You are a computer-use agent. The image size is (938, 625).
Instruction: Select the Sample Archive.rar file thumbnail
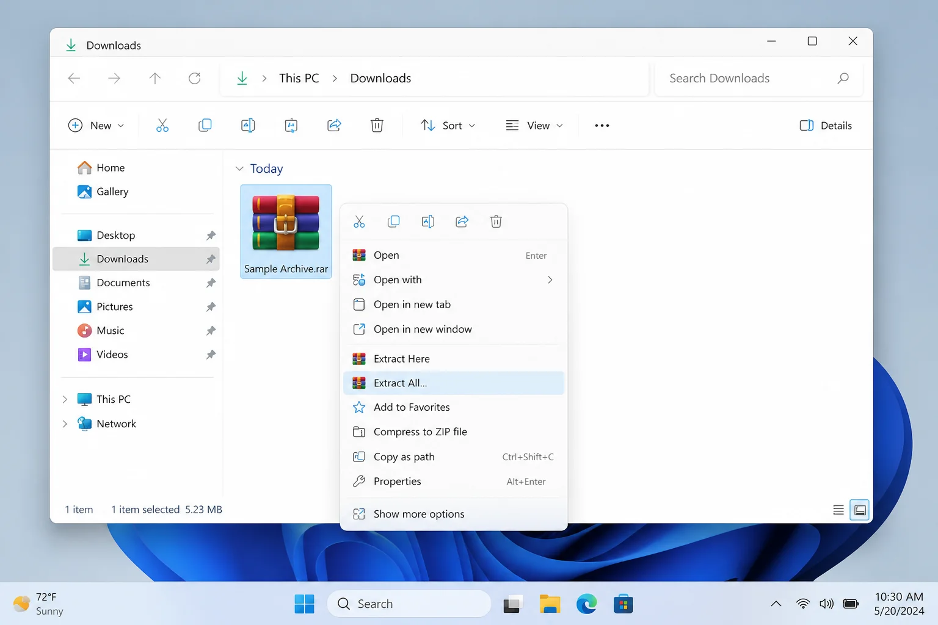pos(286,231)
